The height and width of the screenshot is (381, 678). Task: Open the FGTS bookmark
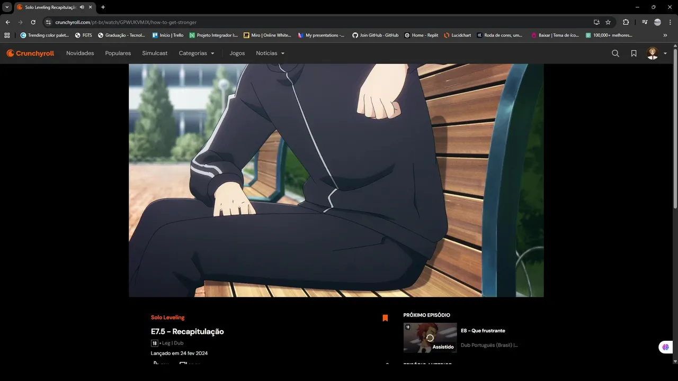(84, 35)
